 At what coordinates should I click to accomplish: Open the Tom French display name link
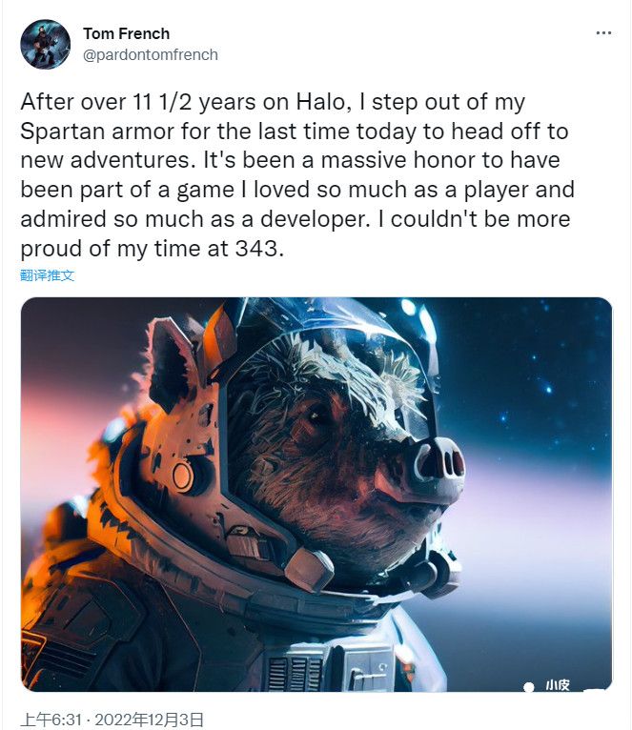pyautogui.click(x=126, y=34)
